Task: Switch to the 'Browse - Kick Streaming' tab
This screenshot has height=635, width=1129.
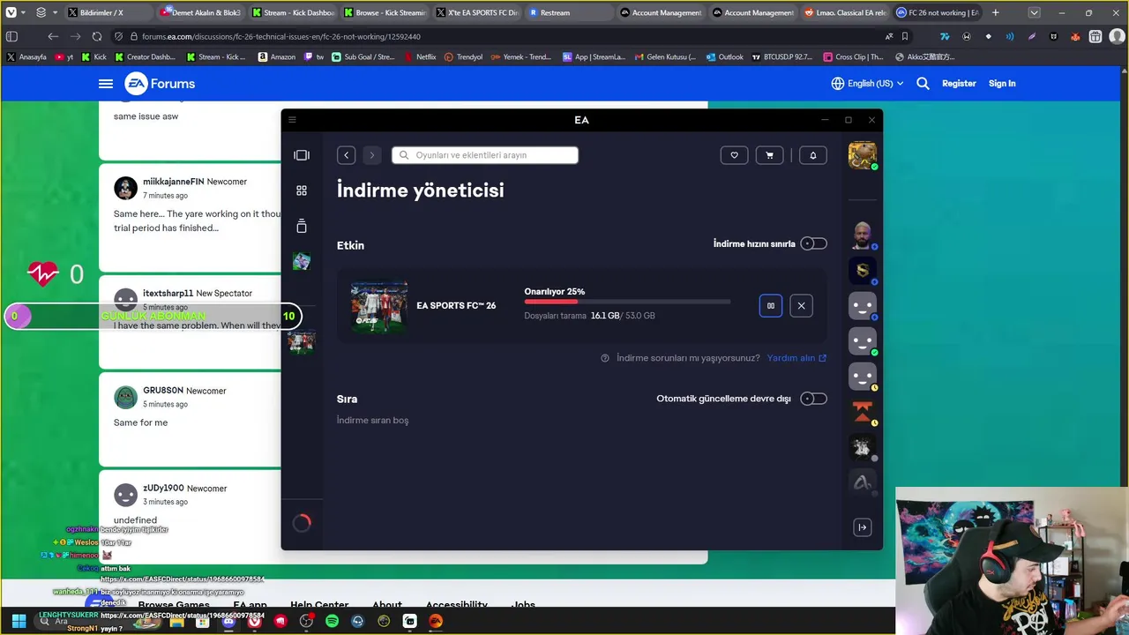Action: 385,13
